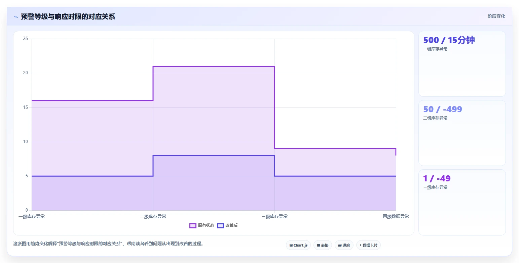
Task: Click the y-axis value 15
Action: [25, 107]
